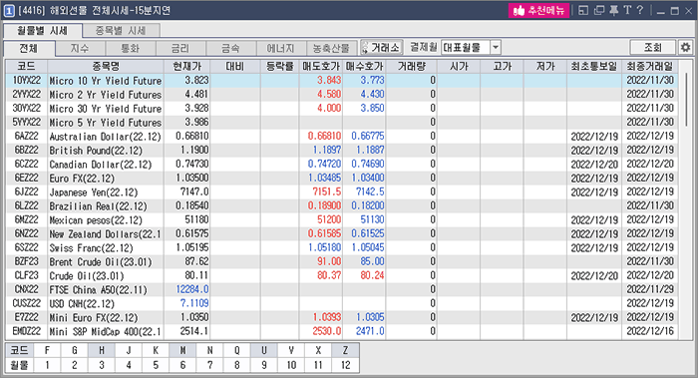Click the window layout icon in title bar
The height and width of the screenshot is (378, 698).
(x=583, y=10)
